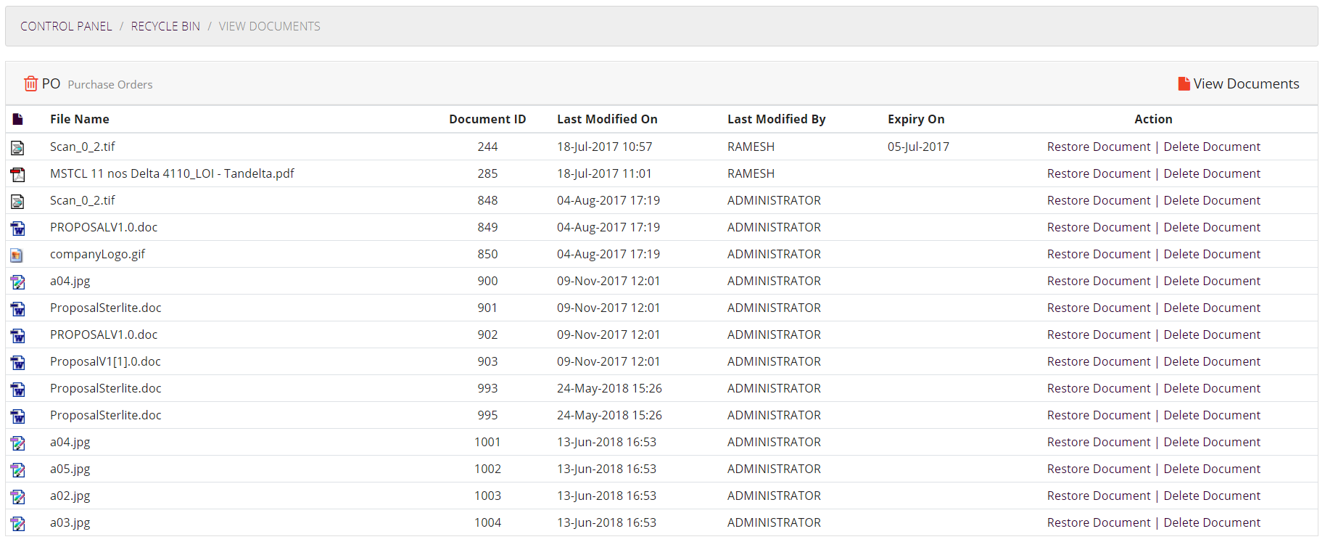The image size is (1325, 542).
Task: Delete document 285 Tandelta.pdf
Action: [1212, 173]
